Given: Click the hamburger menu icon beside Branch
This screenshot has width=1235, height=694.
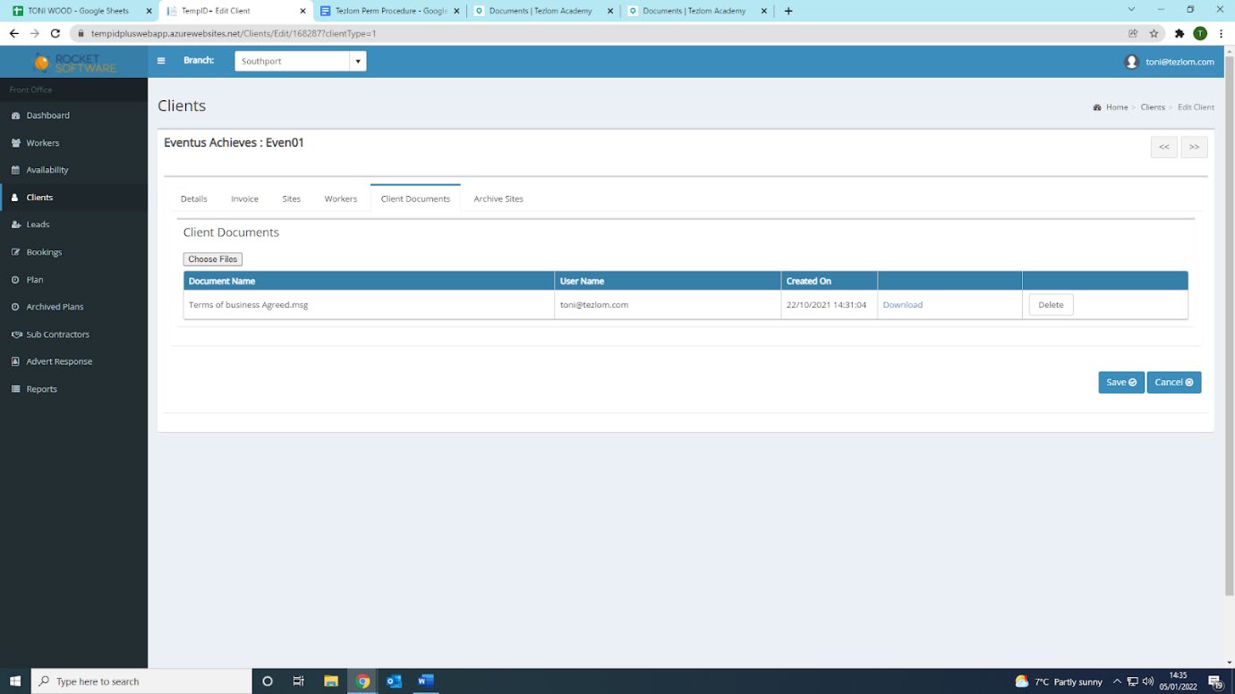Looking at the screenshot, I should [161, 61].
